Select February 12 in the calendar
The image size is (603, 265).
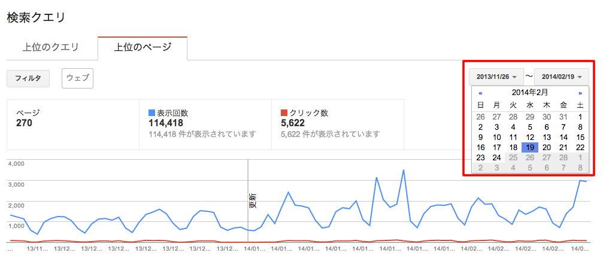pos(530,137)
